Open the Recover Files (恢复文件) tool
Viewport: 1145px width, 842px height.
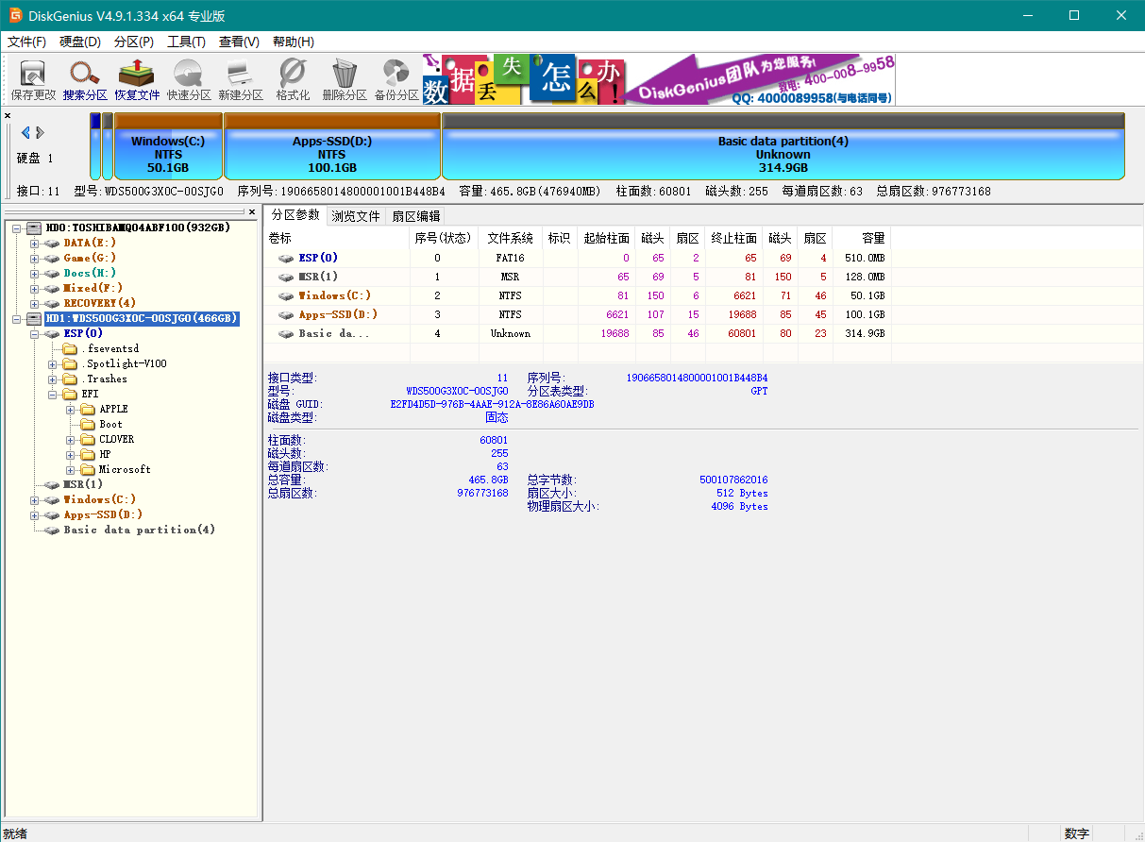(x=137, y=79)
